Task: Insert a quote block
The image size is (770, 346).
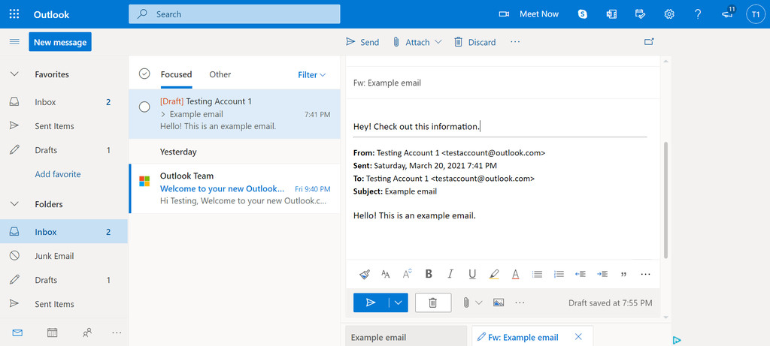Action: [x=623, y=274]
